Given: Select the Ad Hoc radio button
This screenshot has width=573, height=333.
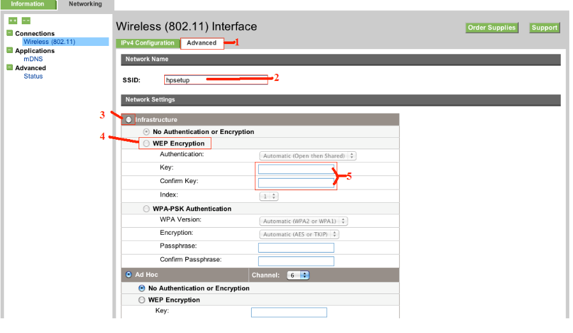Looking at the screenshot, I should point(128,274).
